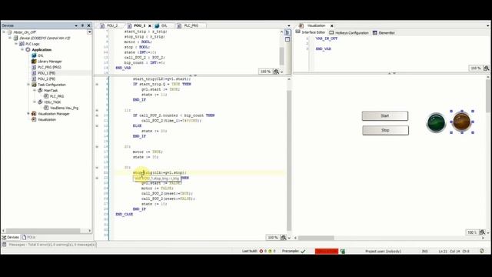Collapse the Task Configuration node
Image resolution: width=492 pixels, height=277 pixels.
(28, 85)
